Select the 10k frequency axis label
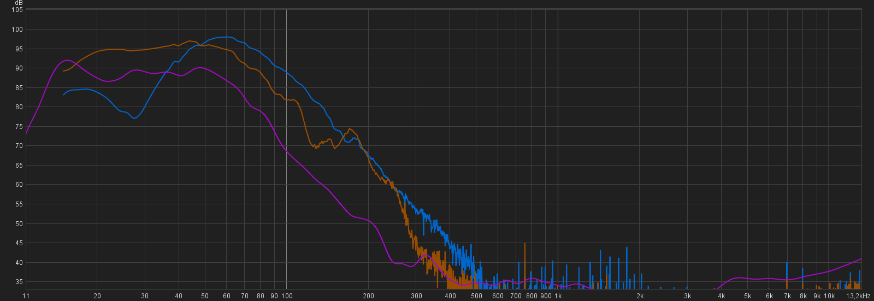The width and height of the screenshot is (874, 301). tap(830, 296)
